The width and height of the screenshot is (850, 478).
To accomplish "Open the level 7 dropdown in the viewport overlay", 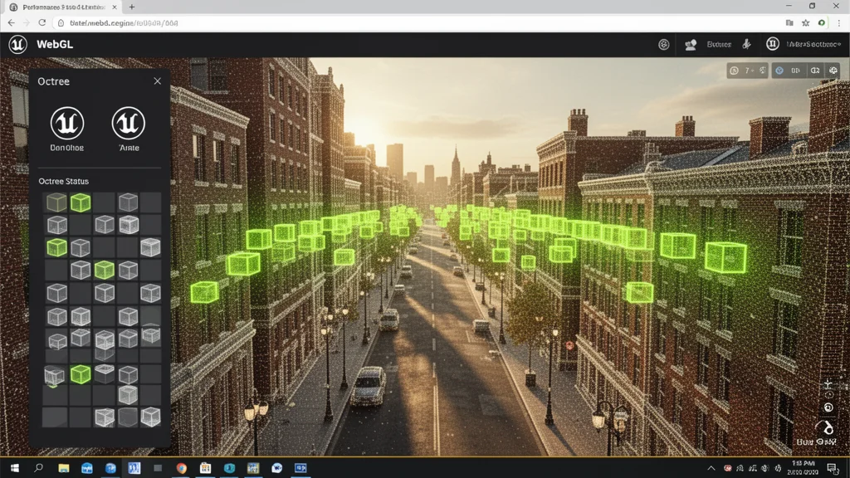I will pos(750,71).
